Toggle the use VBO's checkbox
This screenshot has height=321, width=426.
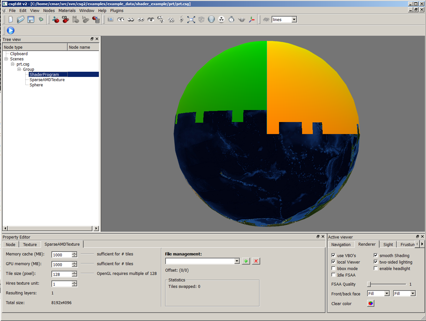pos(333,255)
